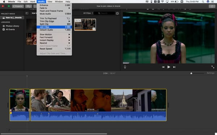
Task: Select the lower browser clip thumbnail
Action: pos(31,39)
